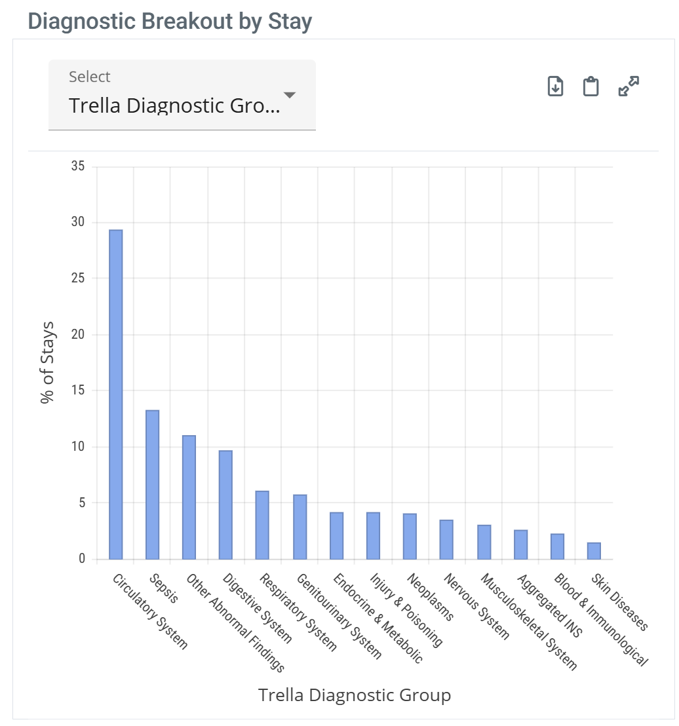679x726 pixels.
Task: Click the Nervous System bar
Action: (446, 539)
